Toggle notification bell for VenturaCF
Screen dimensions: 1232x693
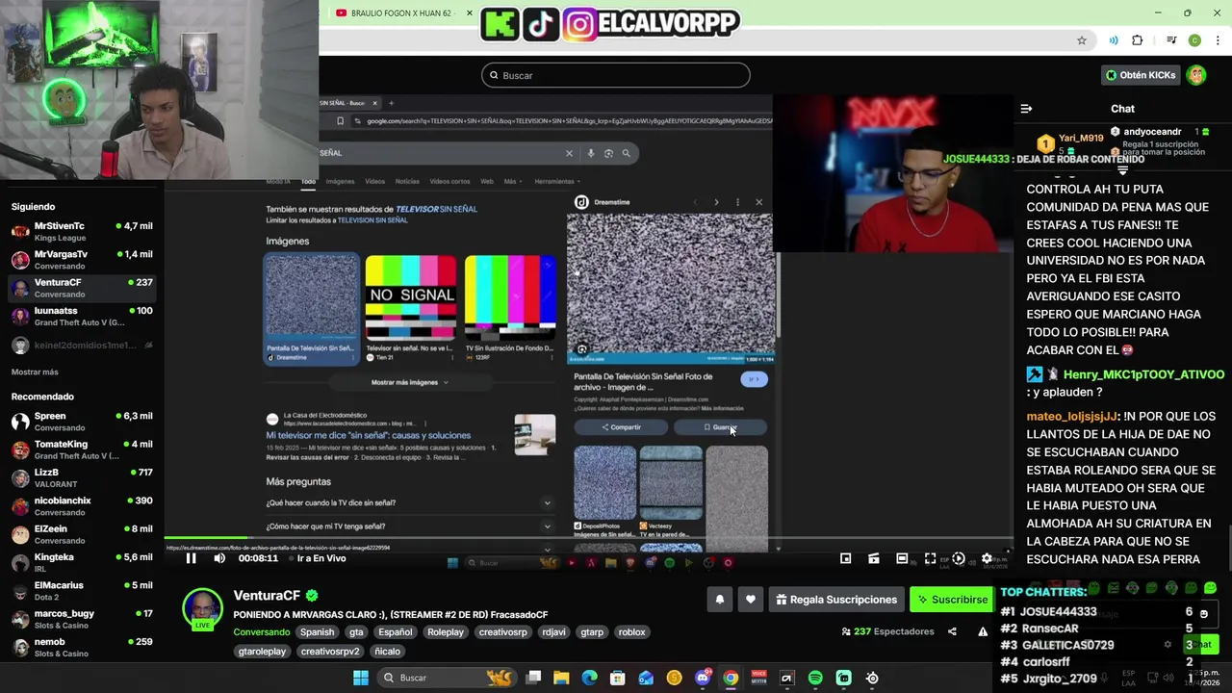click(719, 600)
